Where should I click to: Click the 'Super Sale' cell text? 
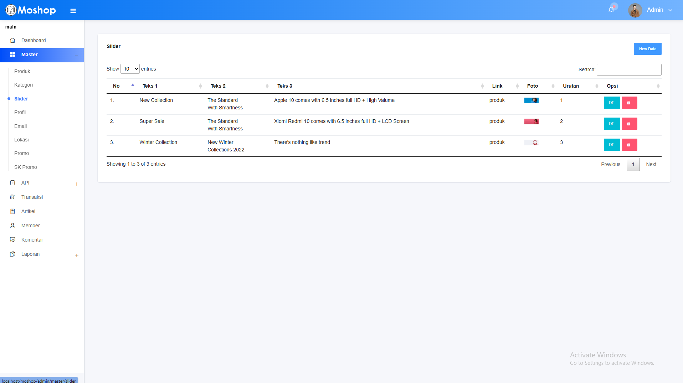[152, 121]
